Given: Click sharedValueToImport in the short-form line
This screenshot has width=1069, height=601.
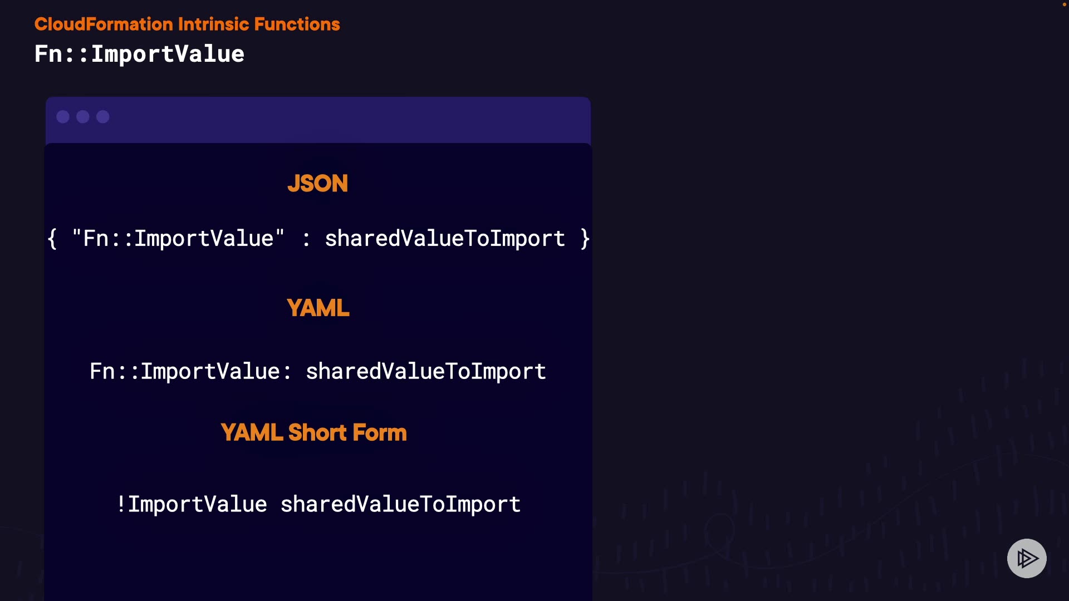Looking at the screenshot, I should pos(400,504).
